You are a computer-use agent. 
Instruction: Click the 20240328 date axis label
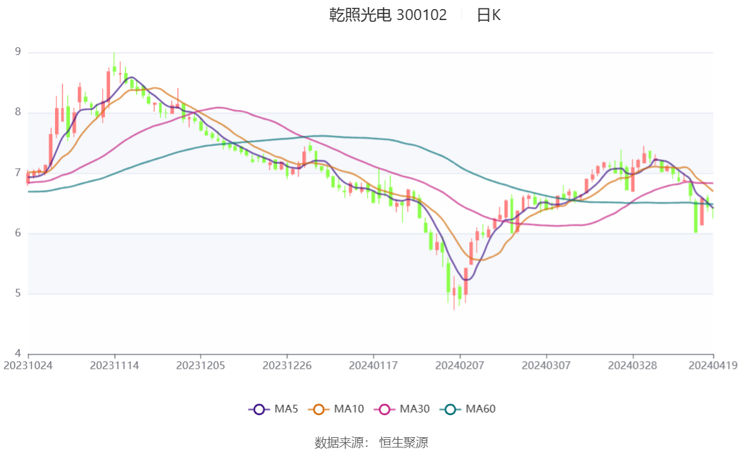click(x=632, y=366)
